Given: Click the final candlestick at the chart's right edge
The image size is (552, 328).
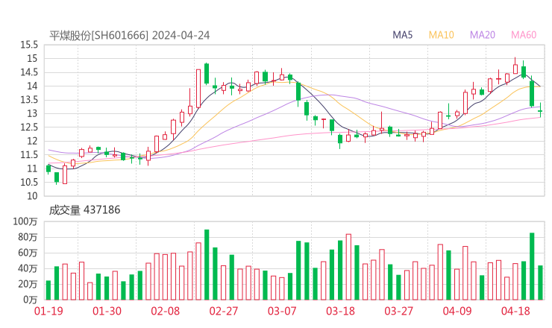Looking at the screenshot, I should click(540, 111).
